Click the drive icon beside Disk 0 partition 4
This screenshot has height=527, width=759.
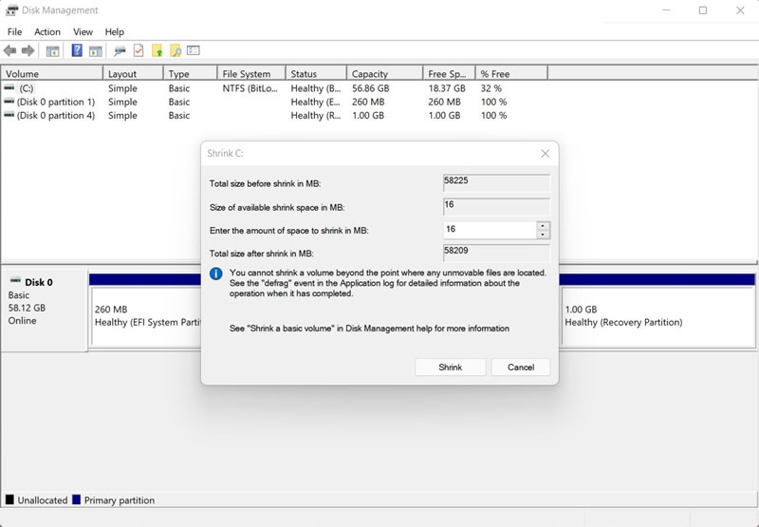coord(9,115)
